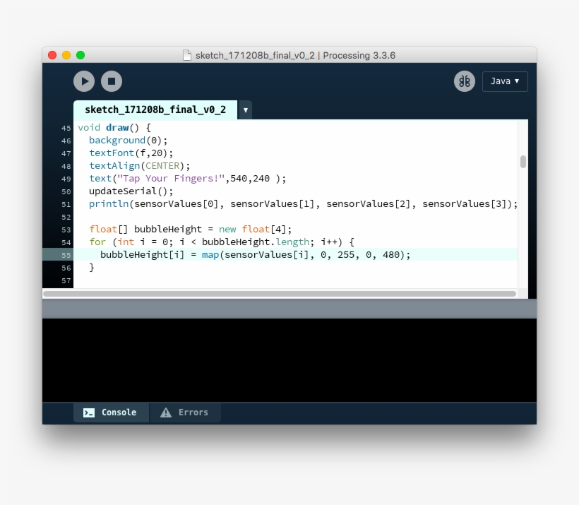Screen dimensions: 579x505
Task: Click the Processing document icon in the title bar
Action: 186,54
